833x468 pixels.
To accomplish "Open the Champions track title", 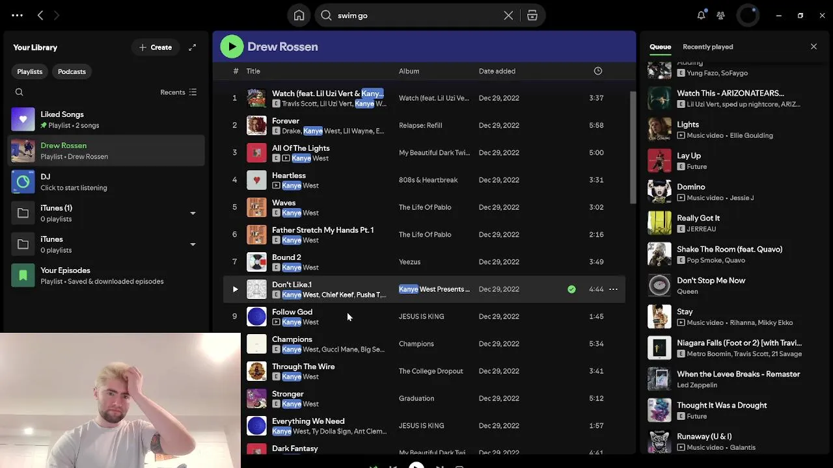I will (292, 339).
